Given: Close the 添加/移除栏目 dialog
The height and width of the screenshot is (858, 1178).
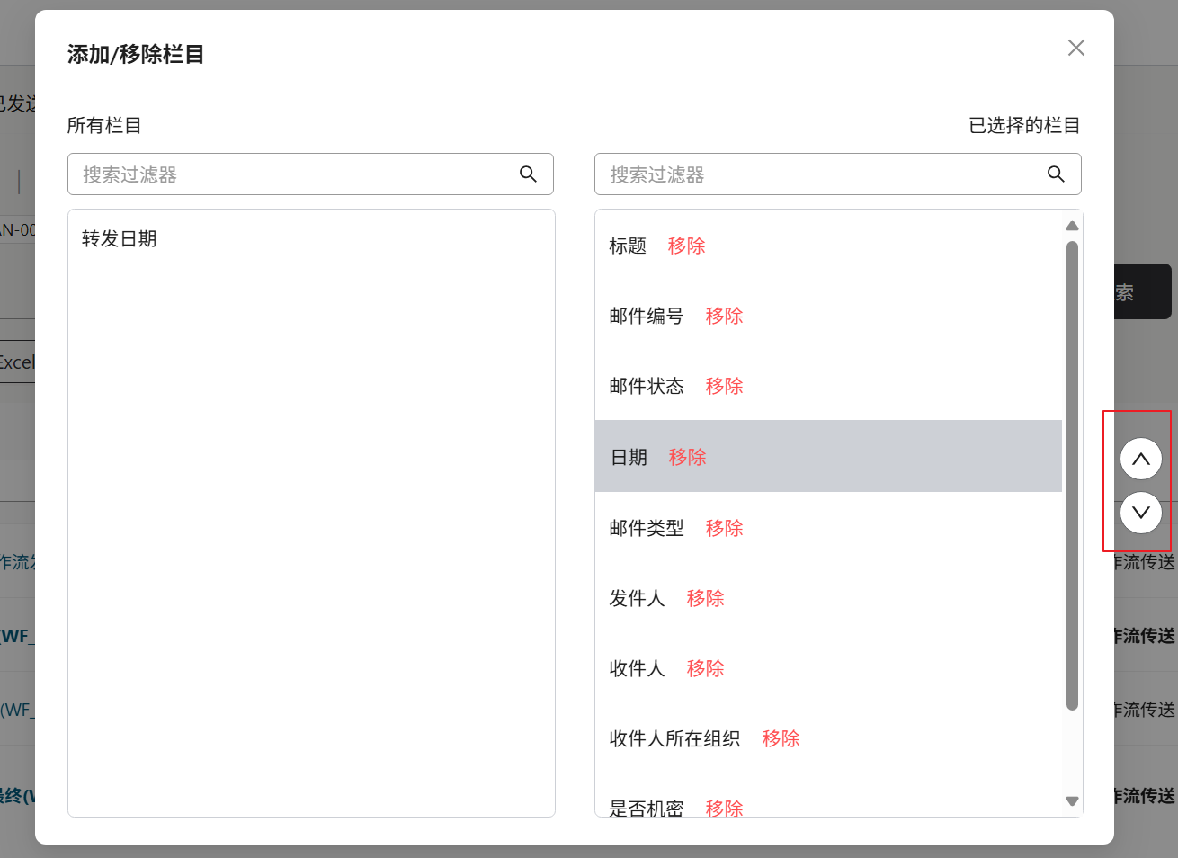Looking at the screenshot, I should pos(1075,48).
